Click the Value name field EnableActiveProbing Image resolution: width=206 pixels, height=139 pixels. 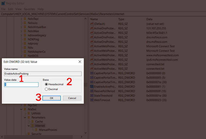click(43, 74)
